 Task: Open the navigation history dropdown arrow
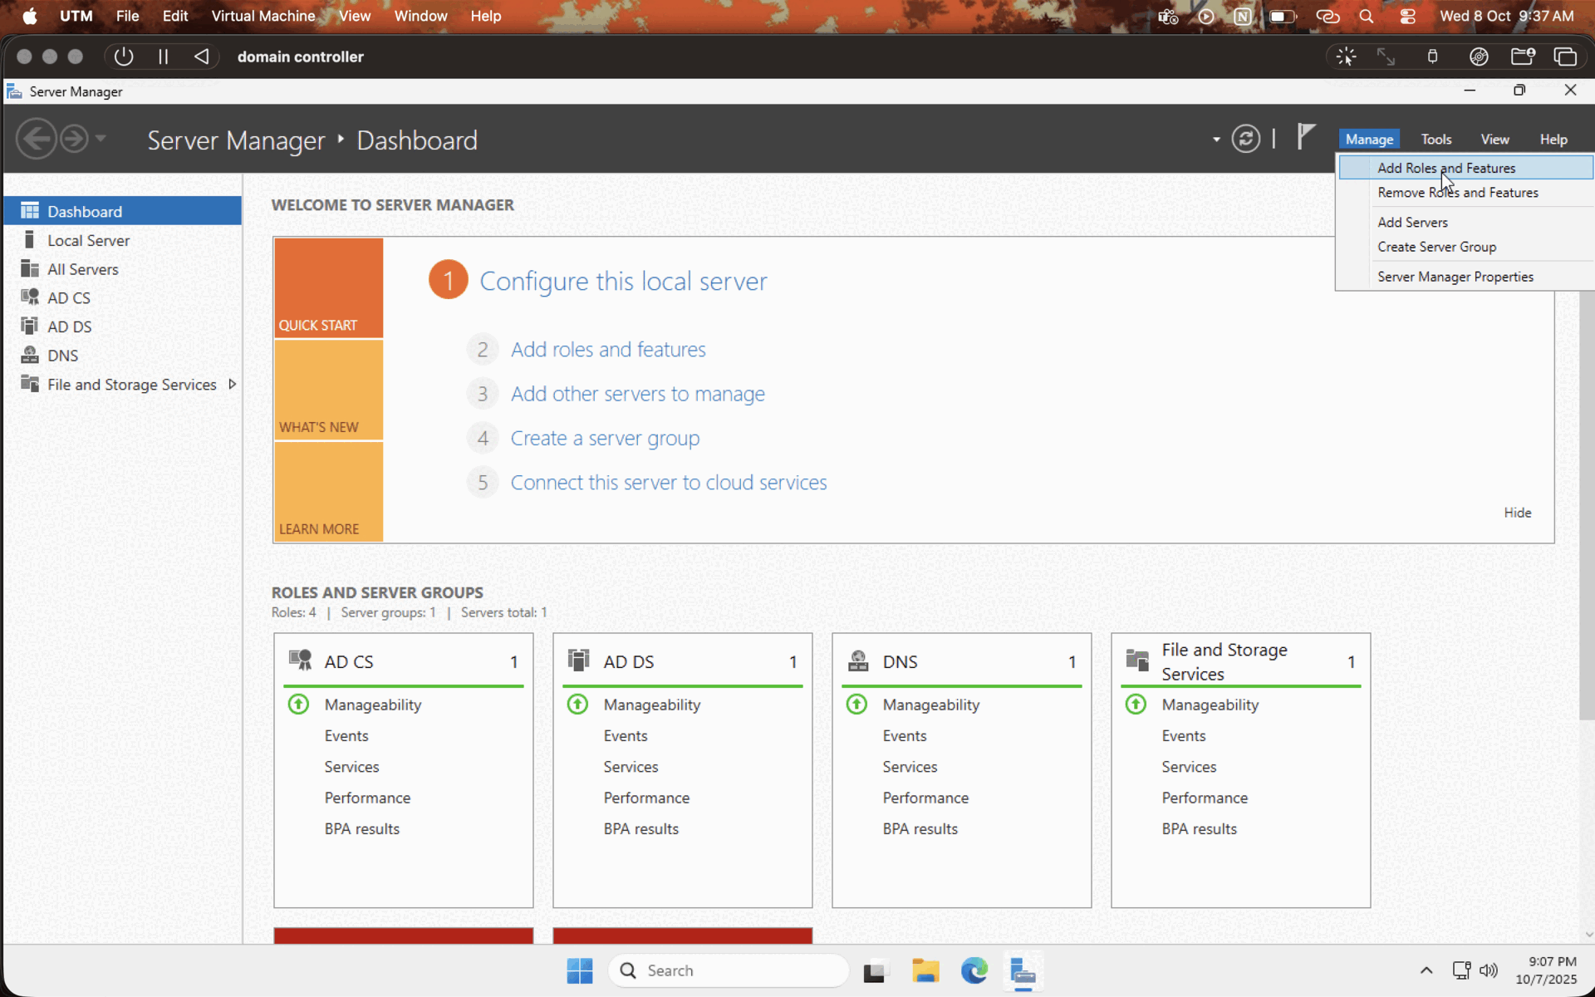click(x=101, y=139)
